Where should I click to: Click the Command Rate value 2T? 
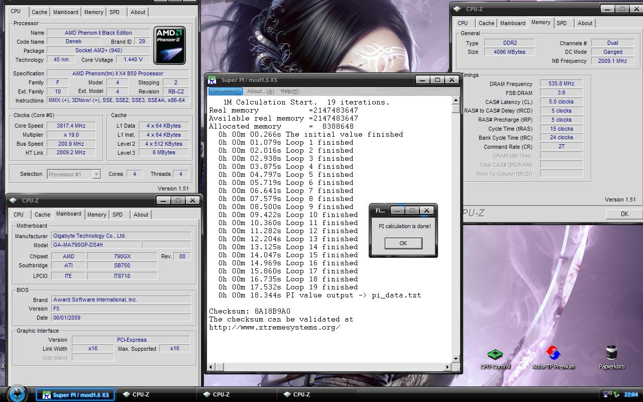pos(562,146)
